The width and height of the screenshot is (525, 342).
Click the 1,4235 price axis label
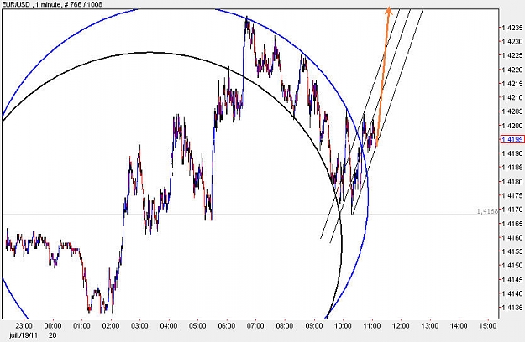coord(513,28)
